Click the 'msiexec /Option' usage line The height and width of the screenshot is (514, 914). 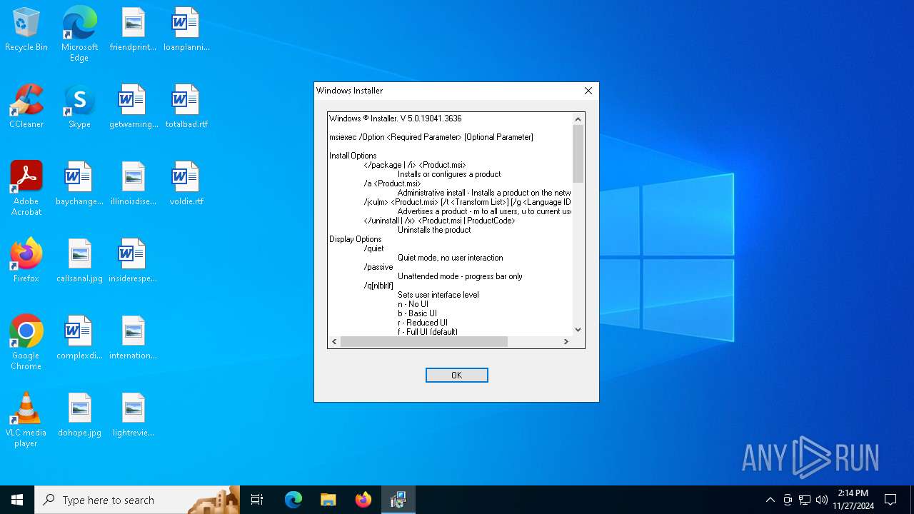pos(431,137)
